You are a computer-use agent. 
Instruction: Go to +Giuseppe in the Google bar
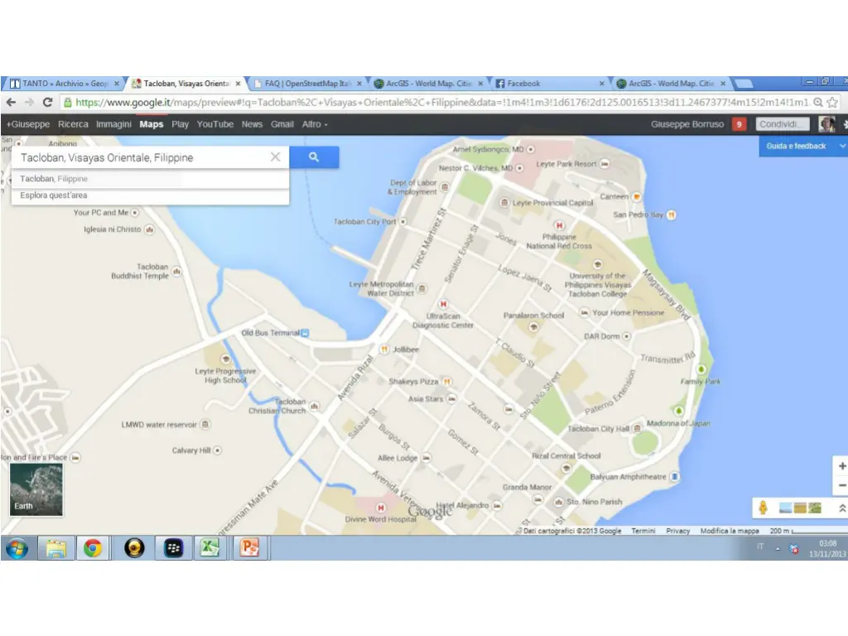(x=27, y=124)
